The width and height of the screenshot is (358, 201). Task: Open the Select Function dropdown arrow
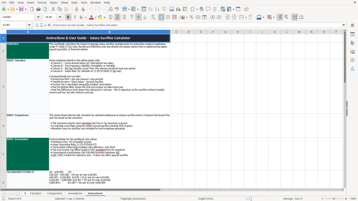tap(45, 25)
